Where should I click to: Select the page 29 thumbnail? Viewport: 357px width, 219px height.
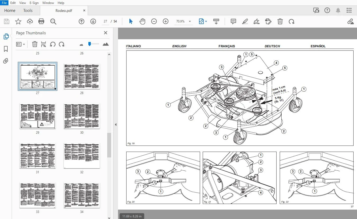coord(38,116)
